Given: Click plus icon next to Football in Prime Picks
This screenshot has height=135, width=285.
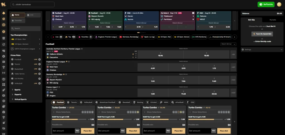Looking at the screenshot, I should click(x=40, y=60).
